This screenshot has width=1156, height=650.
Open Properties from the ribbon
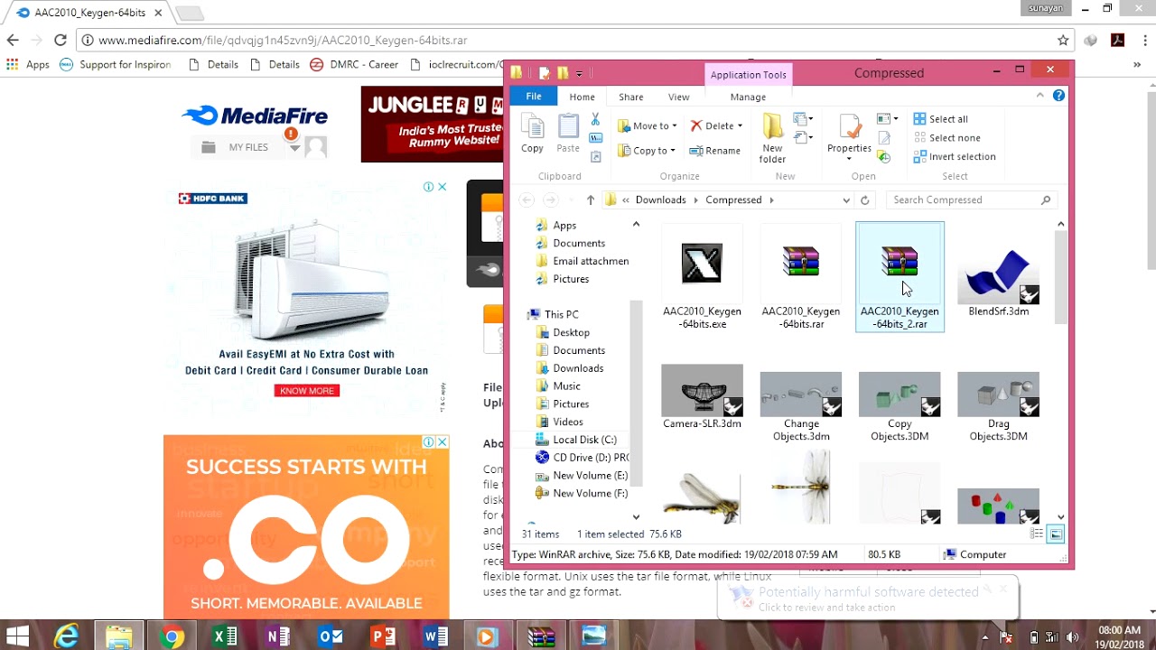pos(849,138)
